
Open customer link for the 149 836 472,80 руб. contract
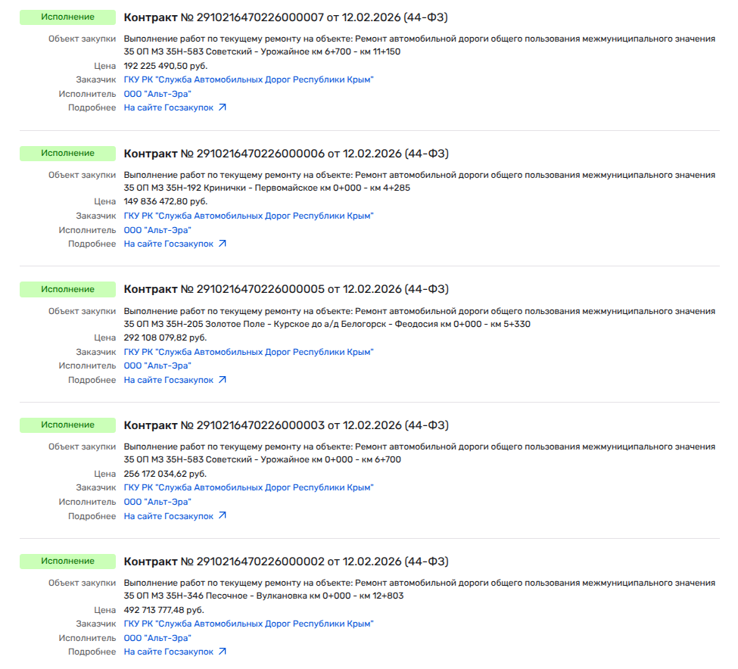point(248,216)
